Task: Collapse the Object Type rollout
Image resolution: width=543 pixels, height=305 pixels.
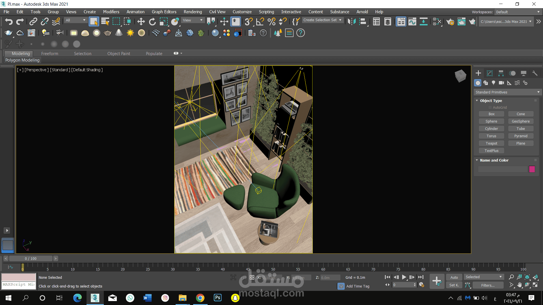Action: point(477,101)
